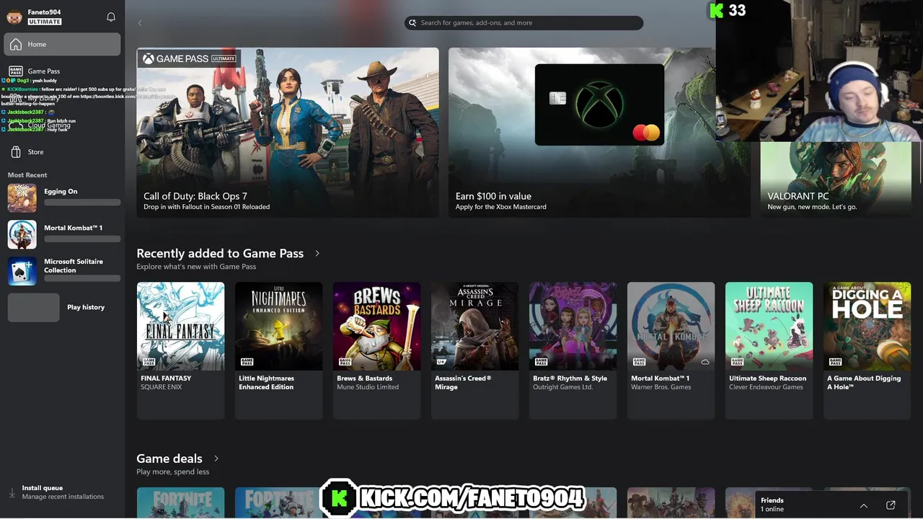Open Microsoft Solitaire Collection recent entry
Image resolution: width=923 pixels, height=519 pixels.
click(x=63, y=270)
